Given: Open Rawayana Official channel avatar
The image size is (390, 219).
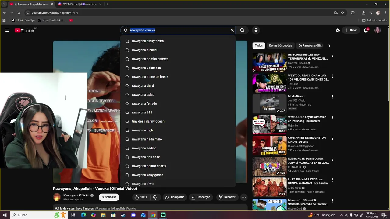Looking at the screenshot, I should (x=57, y=197).
